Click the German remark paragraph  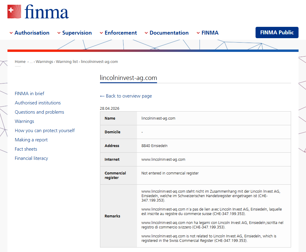pyautogui.click(x=211, y=196)
